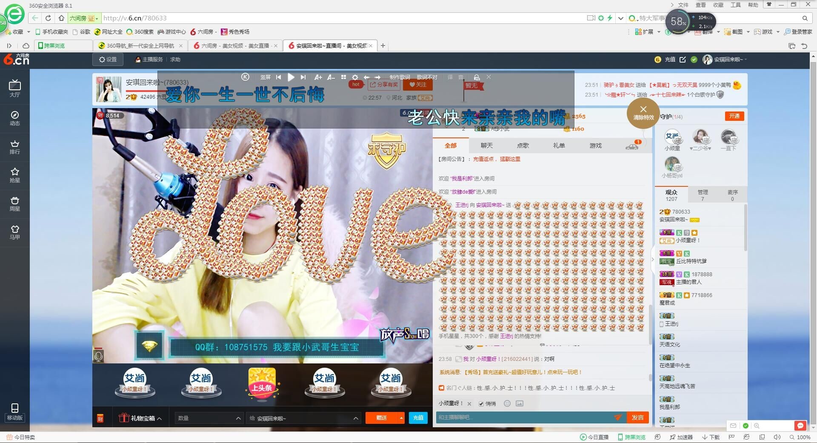Switch to the 麦序 tab
This screenshot has width=817, height=443.
732,195
